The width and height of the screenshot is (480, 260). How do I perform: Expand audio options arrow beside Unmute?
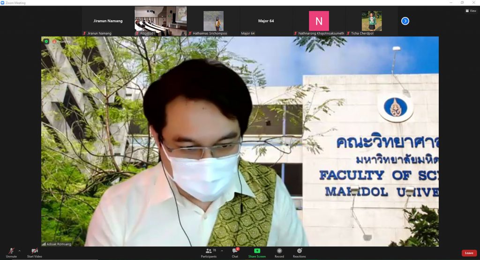coord(19,251)
